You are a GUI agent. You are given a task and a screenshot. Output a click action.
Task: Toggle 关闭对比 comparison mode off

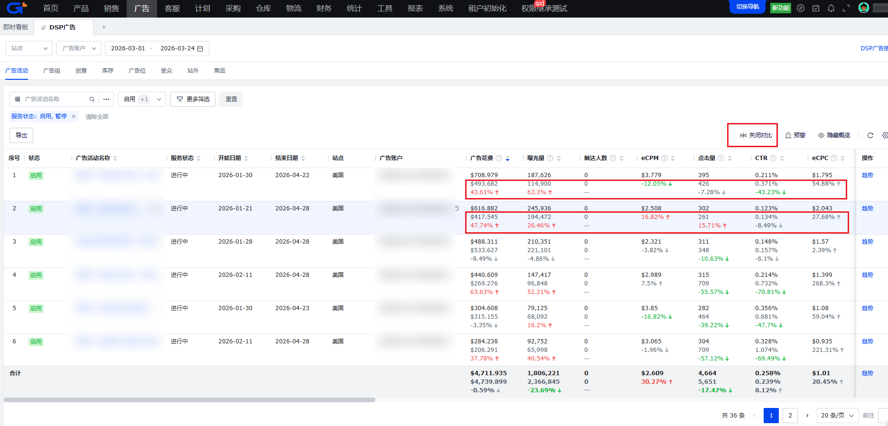[756, 135]
